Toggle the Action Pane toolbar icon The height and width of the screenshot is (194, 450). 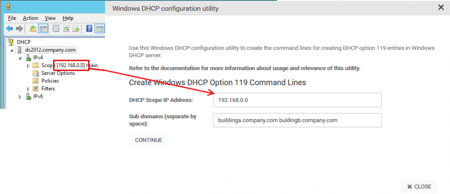pos(99,29)
